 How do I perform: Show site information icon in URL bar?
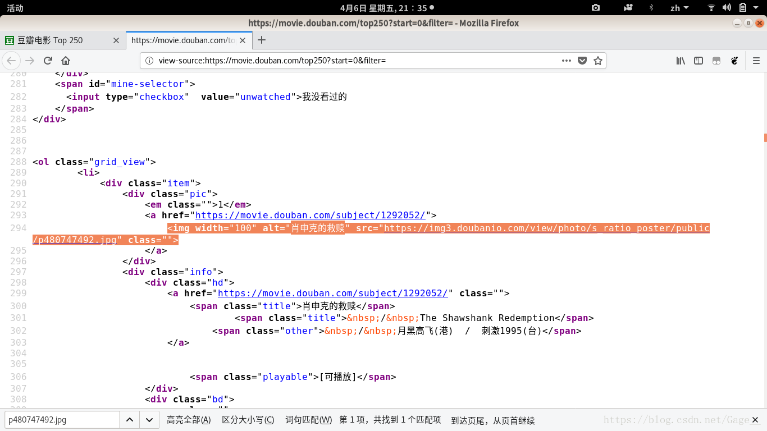[149, 61]
